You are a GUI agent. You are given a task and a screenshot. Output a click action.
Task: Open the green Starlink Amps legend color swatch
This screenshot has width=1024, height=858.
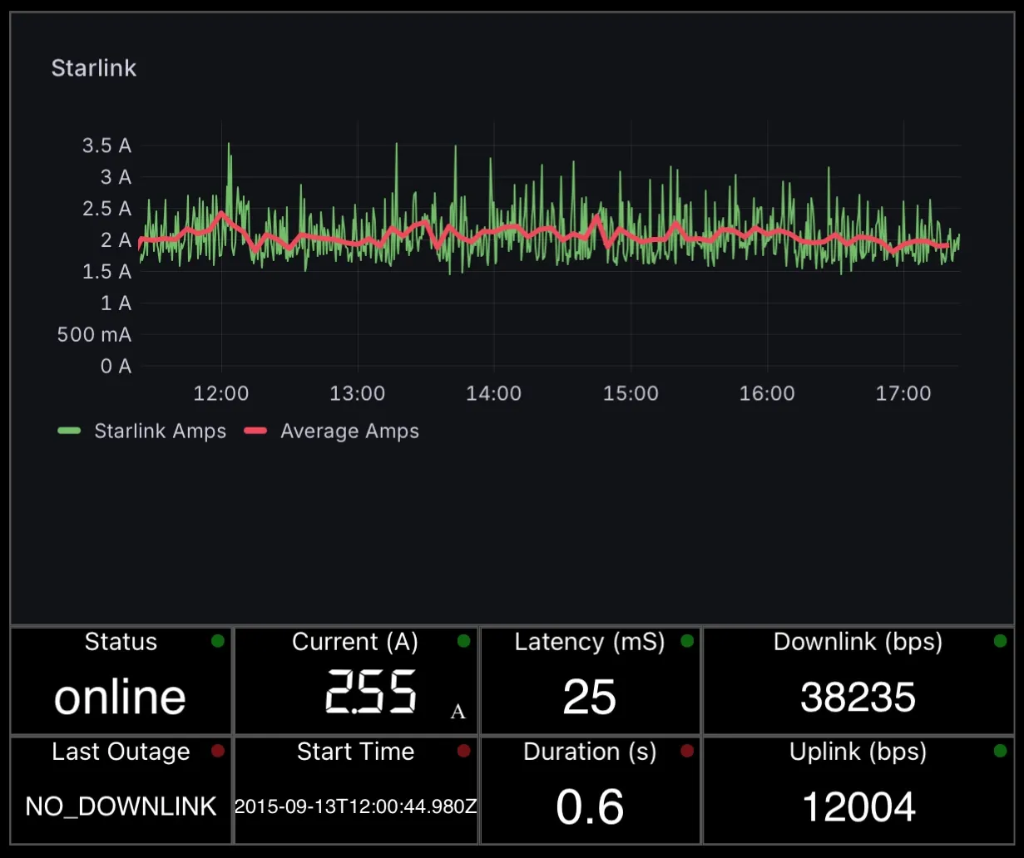tap(69, 431)
